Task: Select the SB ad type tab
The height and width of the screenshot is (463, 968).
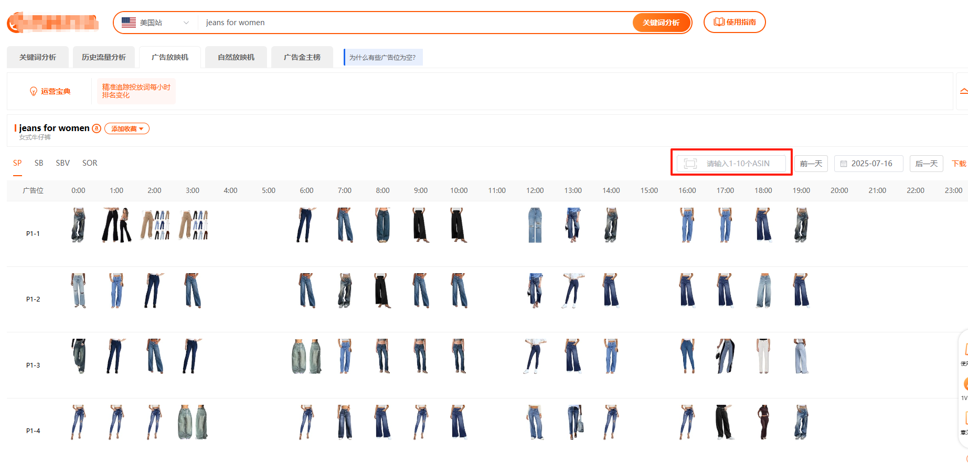Action: pos(39,163)
